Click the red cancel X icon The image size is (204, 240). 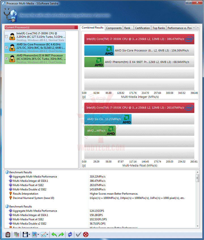click(x=86, y=234)
